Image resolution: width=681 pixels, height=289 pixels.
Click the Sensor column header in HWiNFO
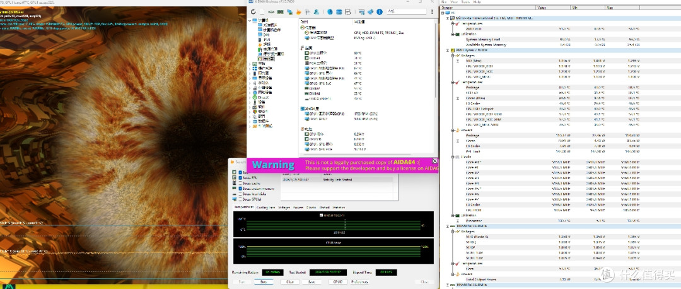pos(487,8)
